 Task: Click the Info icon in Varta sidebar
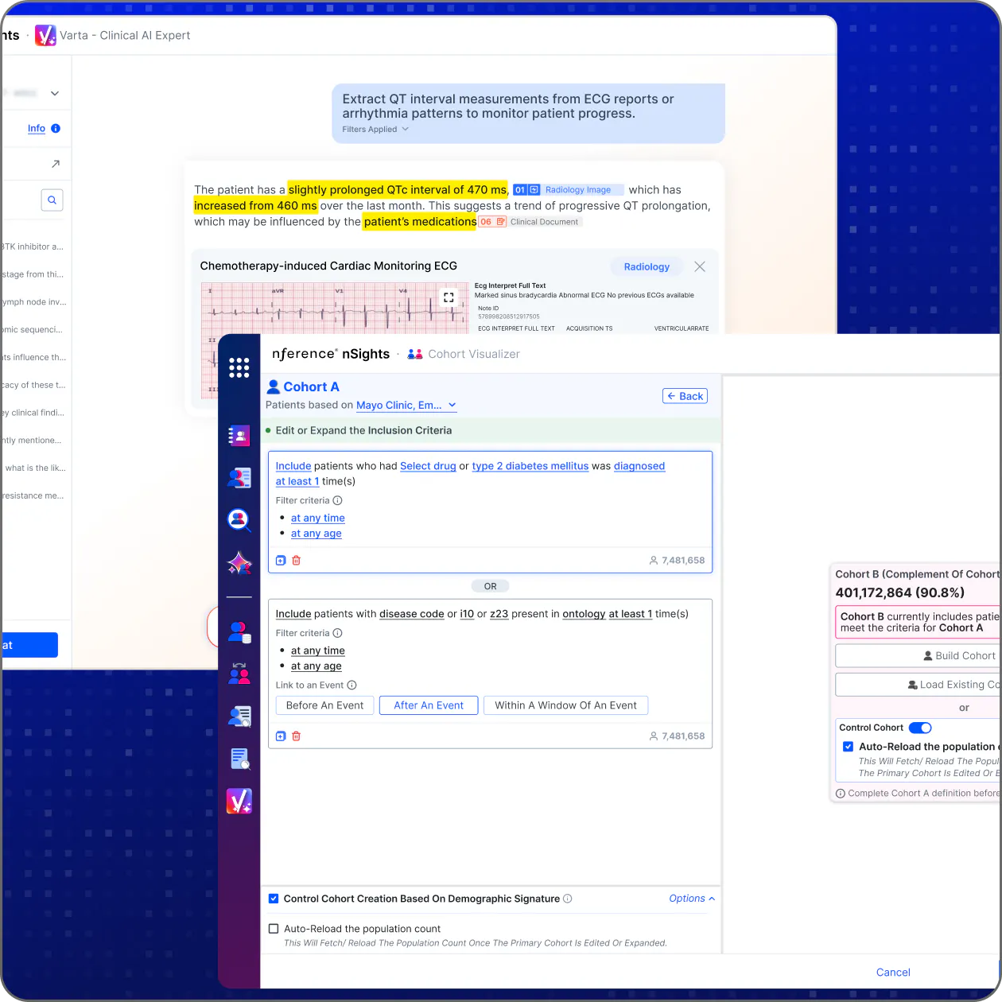click(56, 128)
